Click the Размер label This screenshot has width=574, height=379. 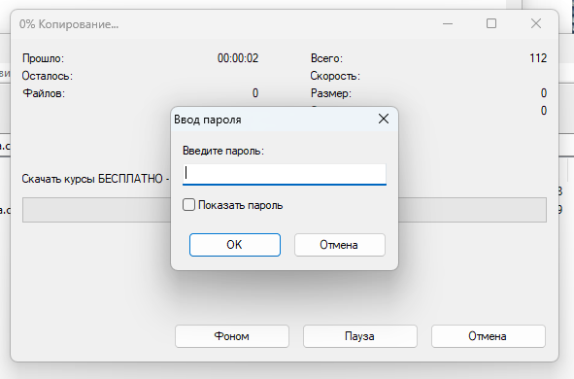[330, 93]
